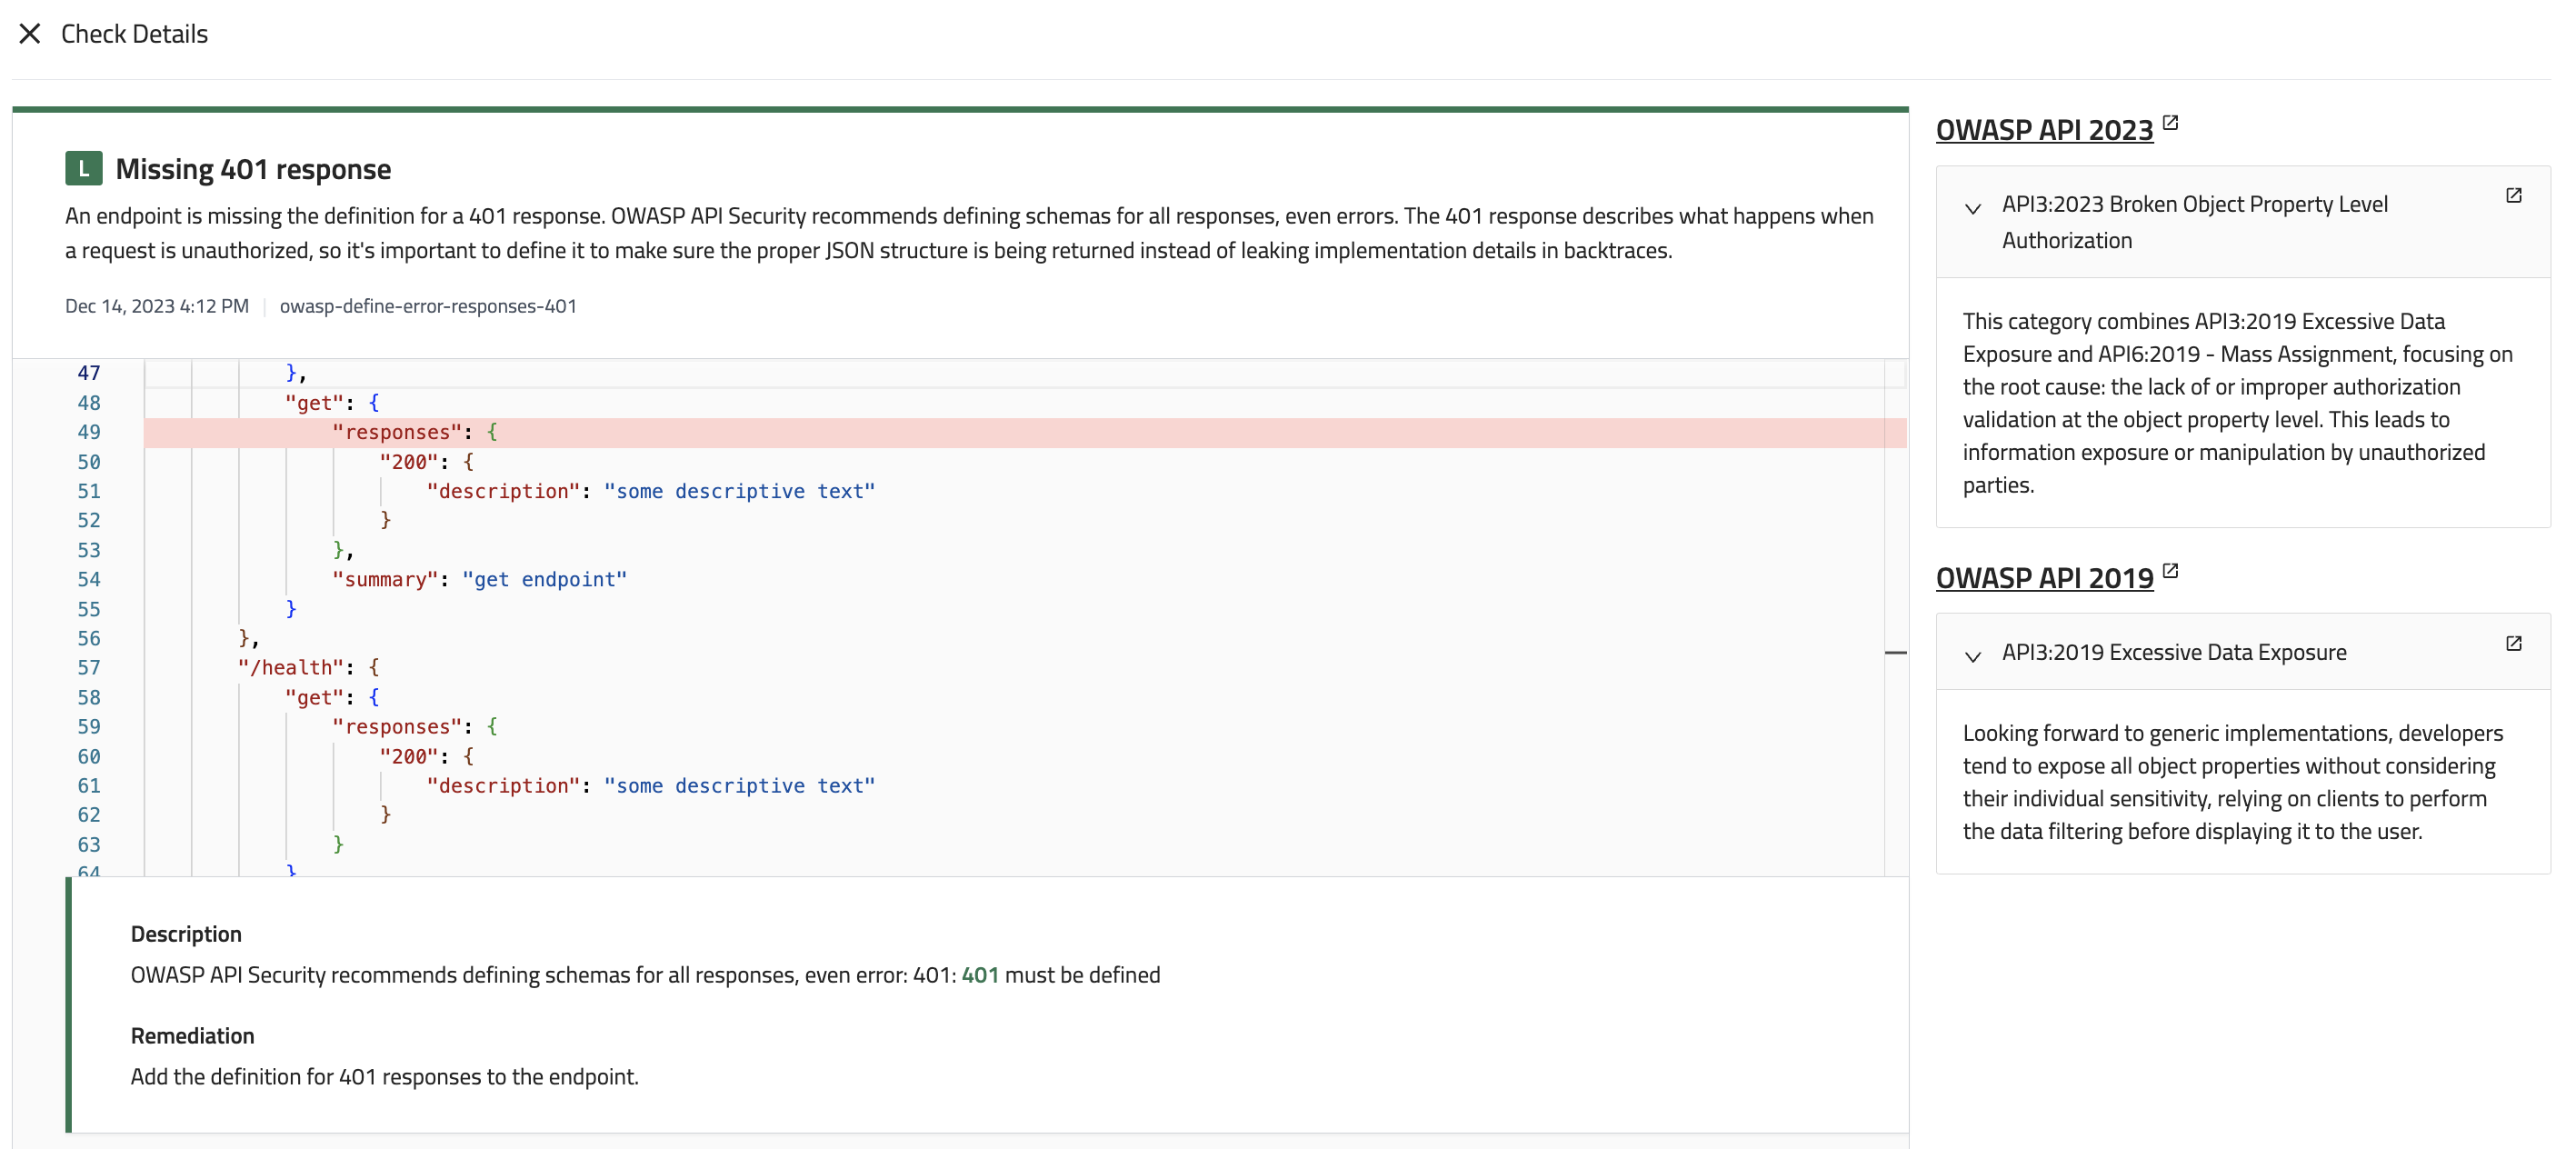The image size is (2576, 1149).
Task: Close the Check Details panel
Action: click(30, 34)
